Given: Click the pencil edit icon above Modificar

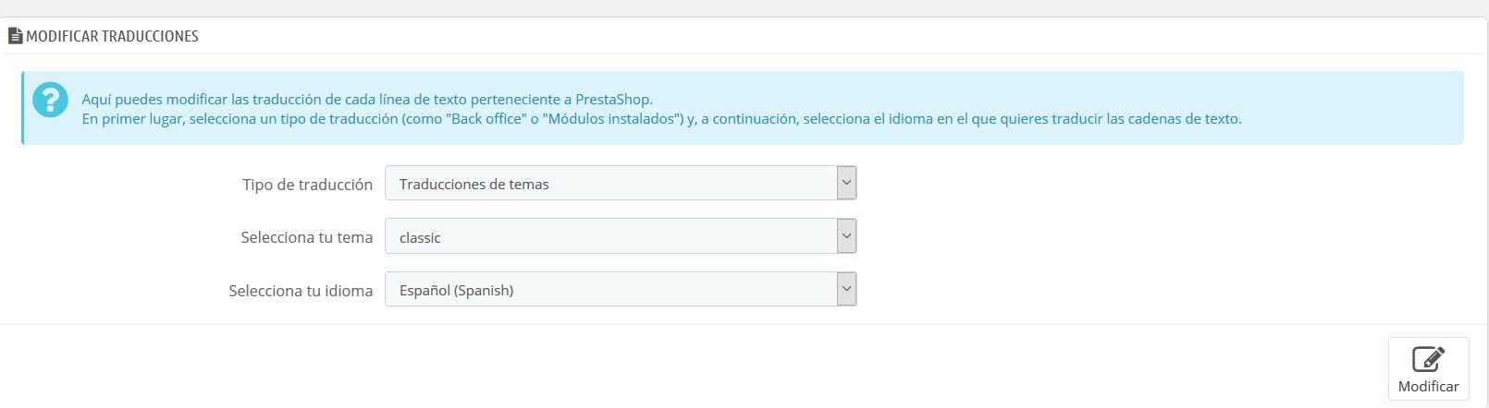Looking at the screenshot, I should [x=1428, y=358].
